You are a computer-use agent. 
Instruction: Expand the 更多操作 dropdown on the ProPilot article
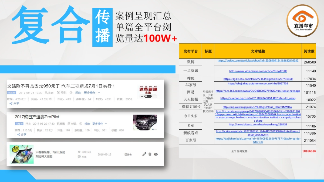[98, 123]
